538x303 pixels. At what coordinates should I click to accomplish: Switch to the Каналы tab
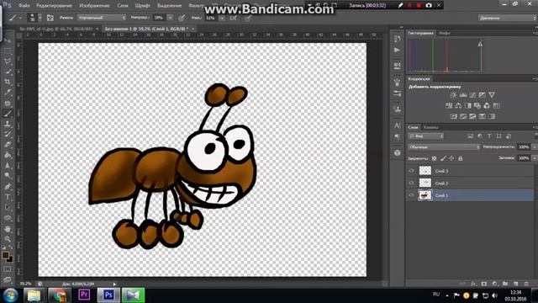(x=431, y=127)
